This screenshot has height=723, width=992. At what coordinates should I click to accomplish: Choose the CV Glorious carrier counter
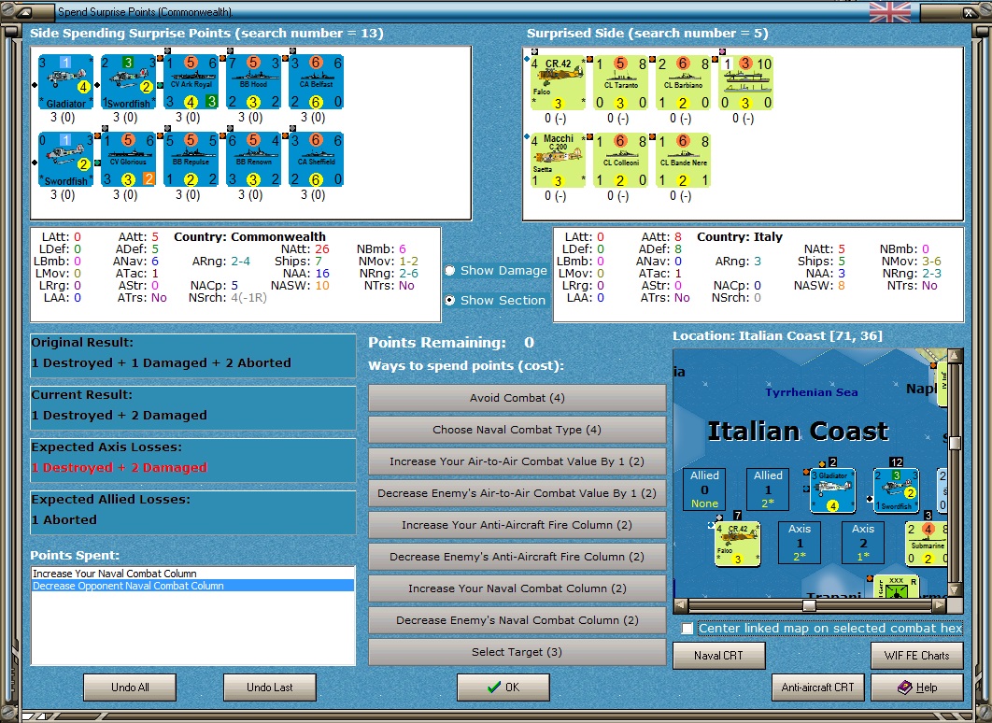coord(128,160)
